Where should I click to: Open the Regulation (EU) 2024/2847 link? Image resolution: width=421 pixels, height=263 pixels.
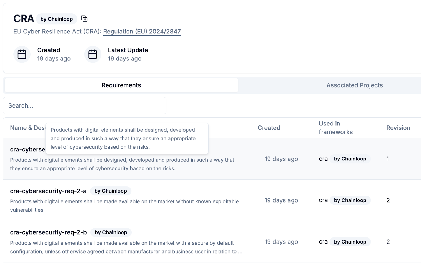tap(142, 32)
